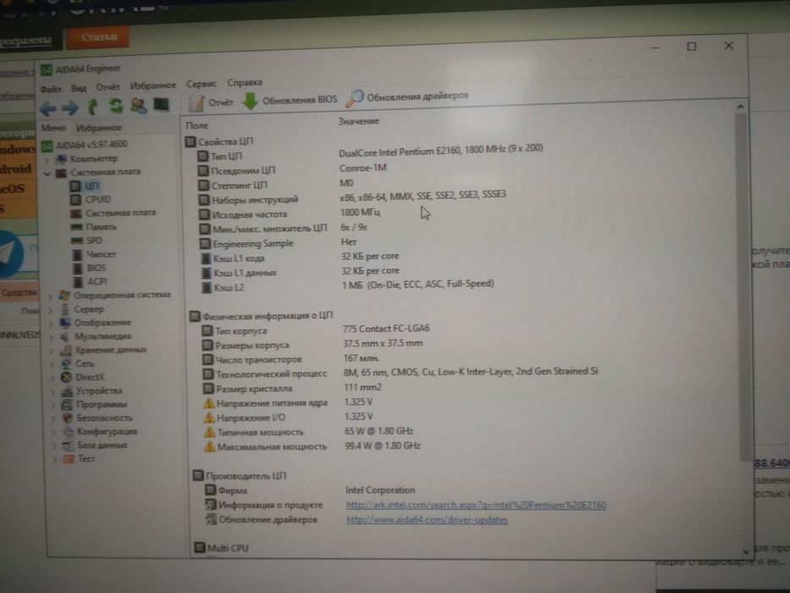This screenshot has width=790, height=593.
Task: Click the Статьи tab in the browser window
Action: [x=97, y=37]
